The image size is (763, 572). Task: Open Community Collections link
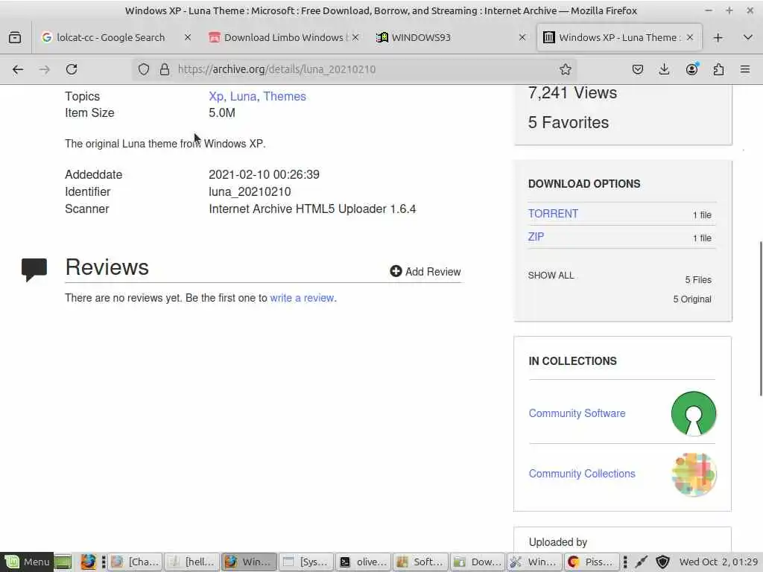[581, 474]
